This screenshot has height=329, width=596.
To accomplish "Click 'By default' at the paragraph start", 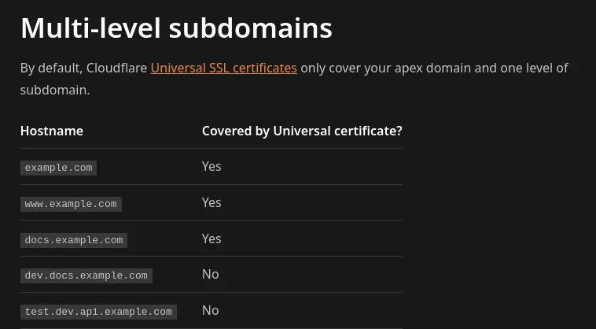I will pyautogui.click(x=48, y=68).
